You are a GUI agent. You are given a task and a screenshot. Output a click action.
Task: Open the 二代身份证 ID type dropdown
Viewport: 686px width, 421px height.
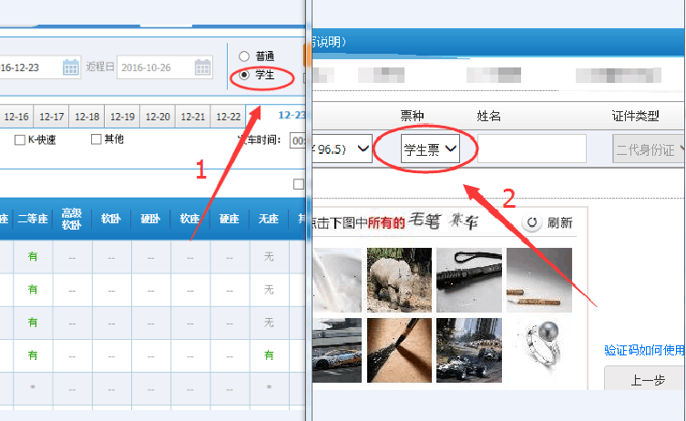(649, 149)
